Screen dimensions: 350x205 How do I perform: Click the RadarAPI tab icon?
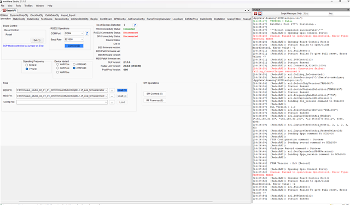[x=4, y=10]
